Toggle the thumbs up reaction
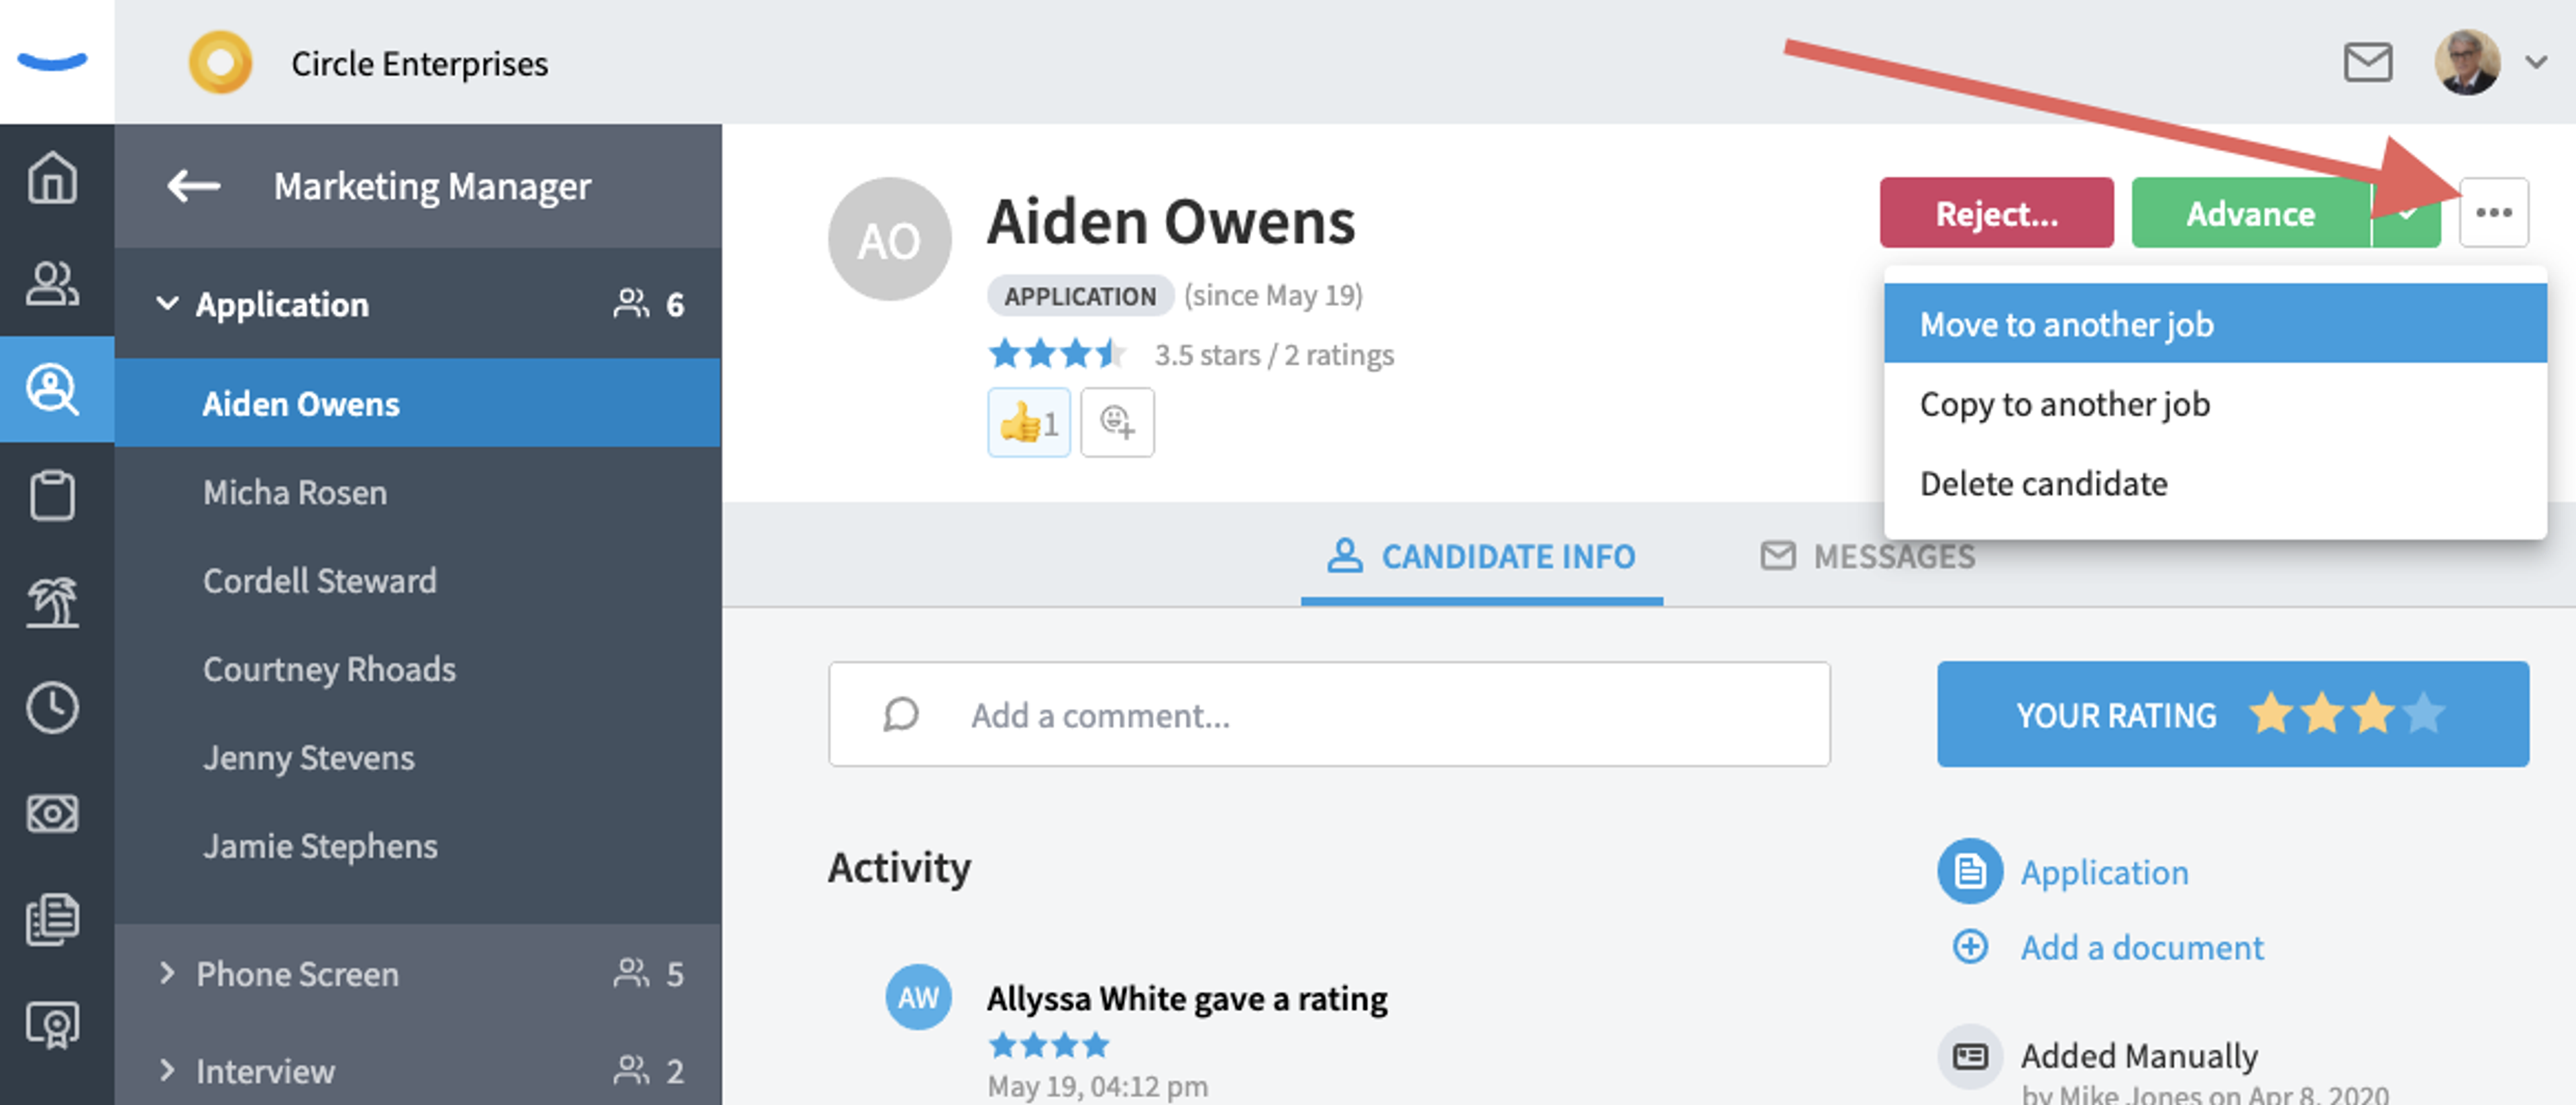 pos(1029,423)
